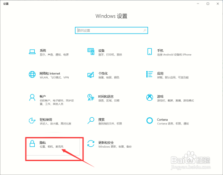Viewport: 223px width, 175px height.
Task: Open the 个性化 paintbrush icon
Action: point(91,75)
